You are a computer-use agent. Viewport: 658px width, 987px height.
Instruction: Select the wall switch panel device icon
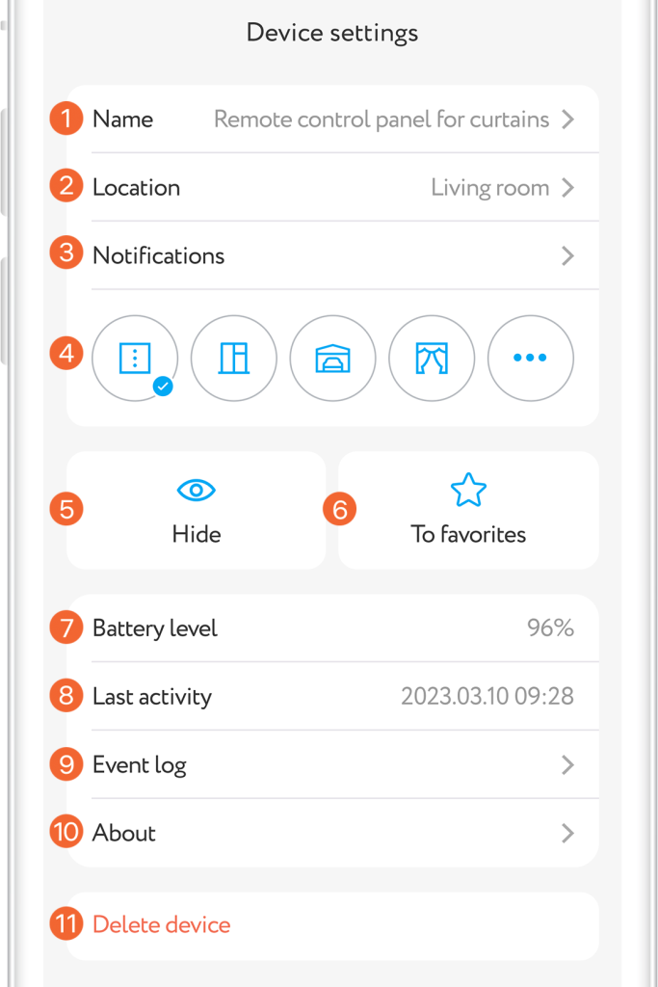135,358
